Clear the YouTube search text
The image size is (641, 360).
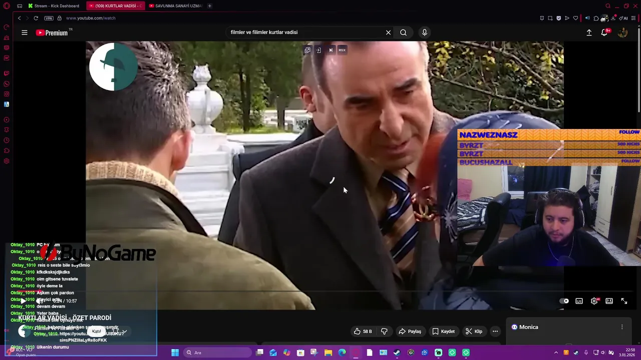(388, 32)
